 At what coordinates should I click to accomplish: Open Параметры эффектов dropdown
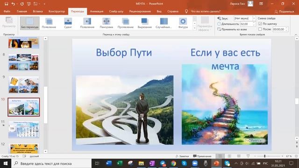coord(205,24)
